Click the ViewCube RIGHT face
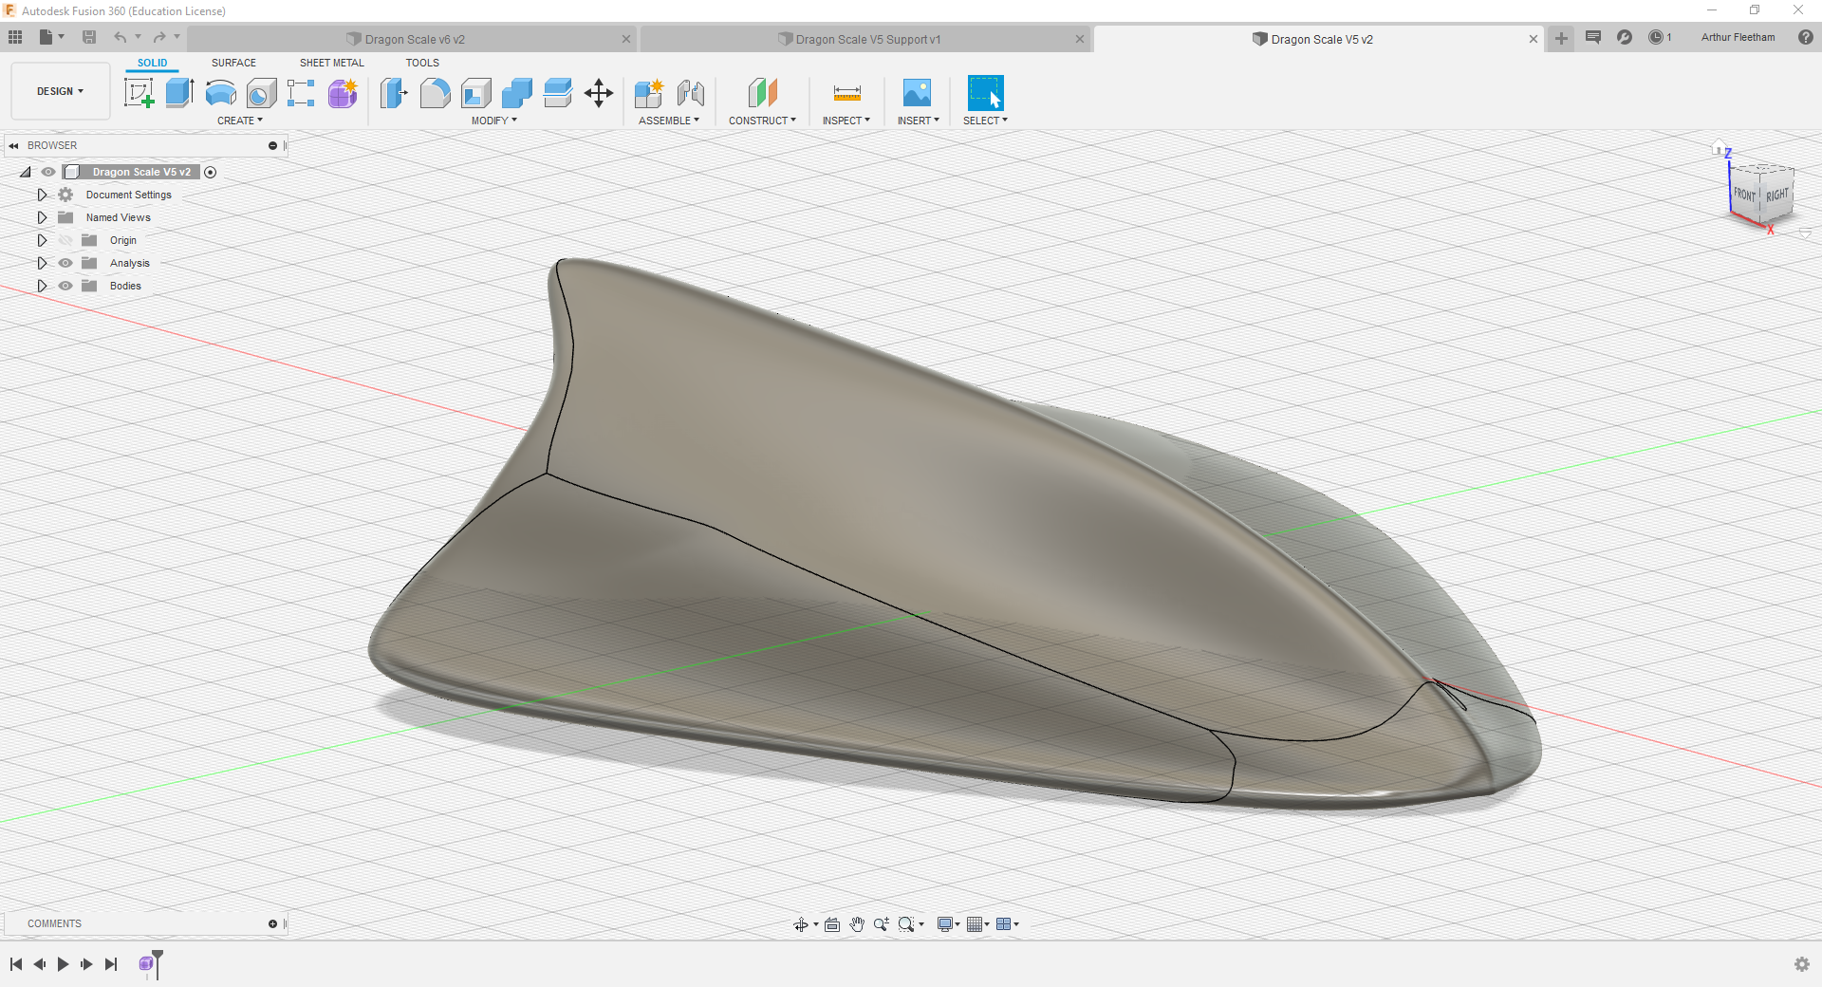The width and height of the screenshot is (1822, 987). (1777, 195)
